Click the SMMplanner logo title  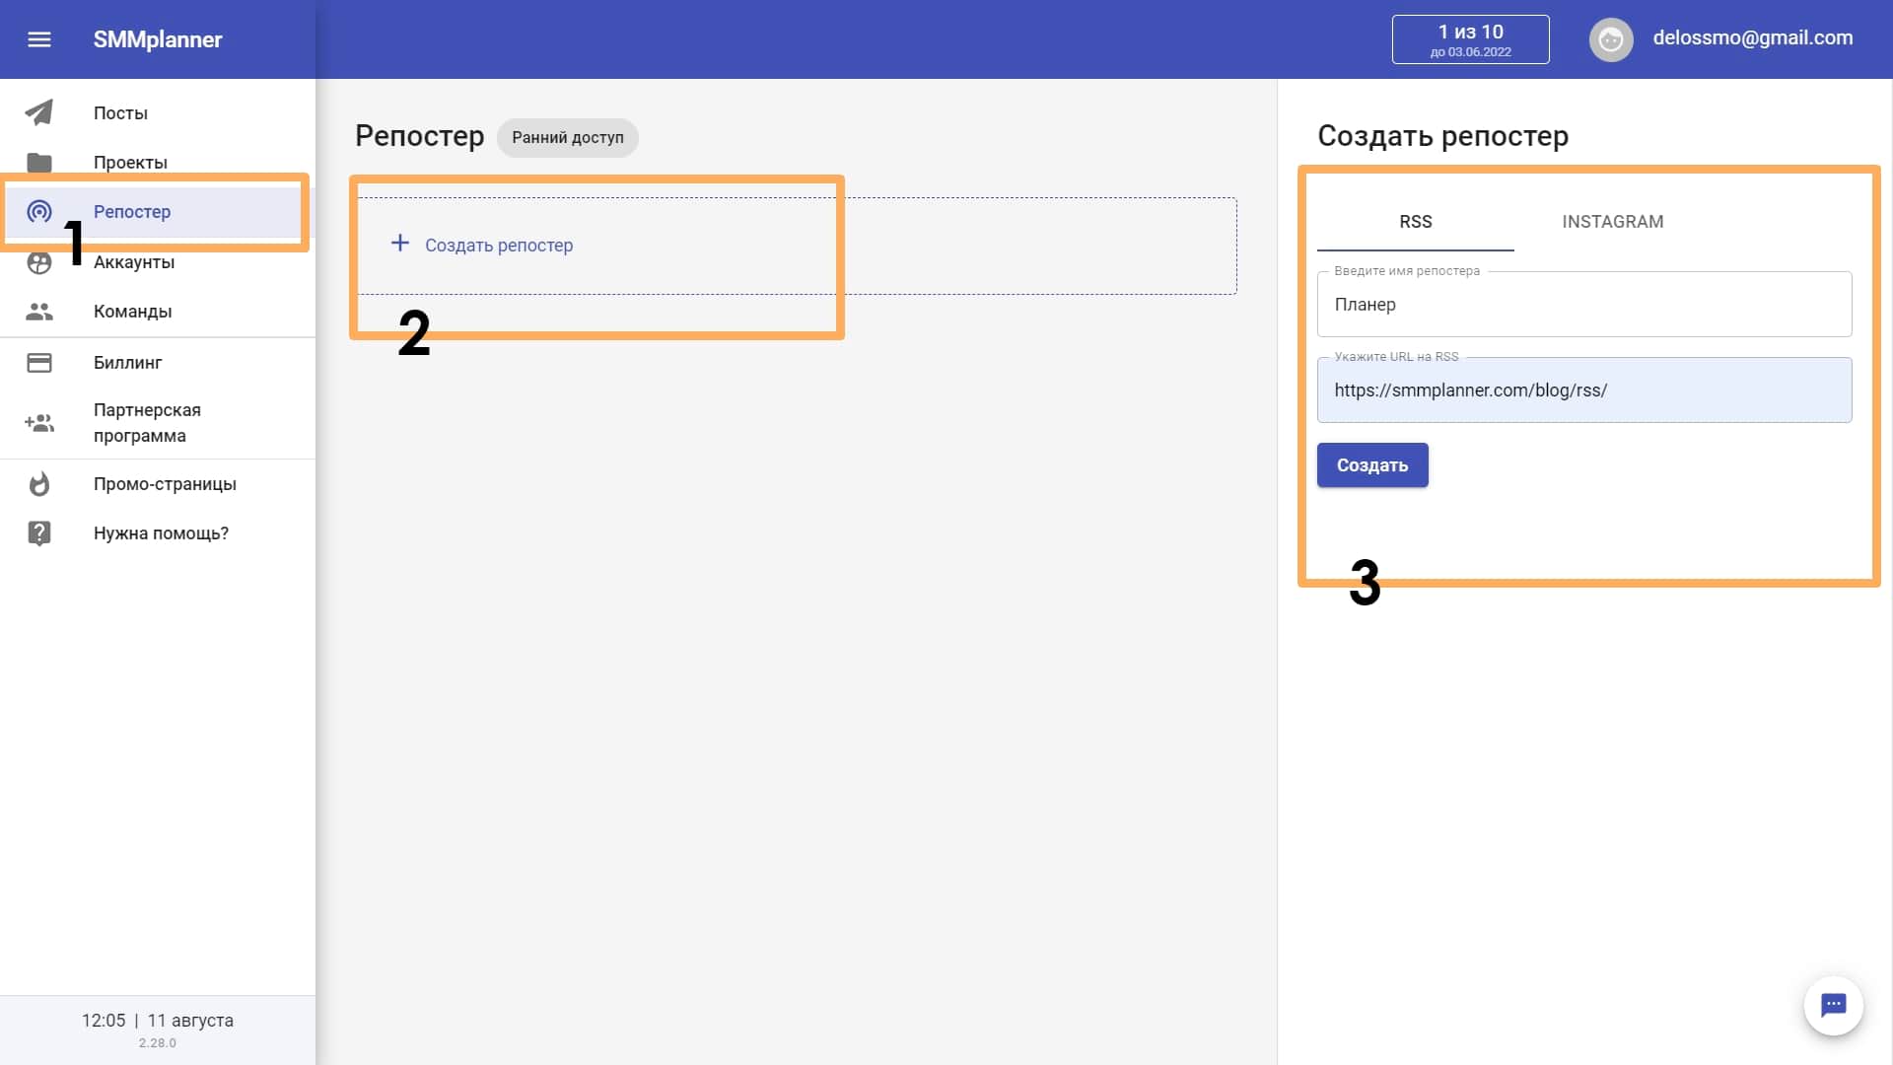click(158, 39)
